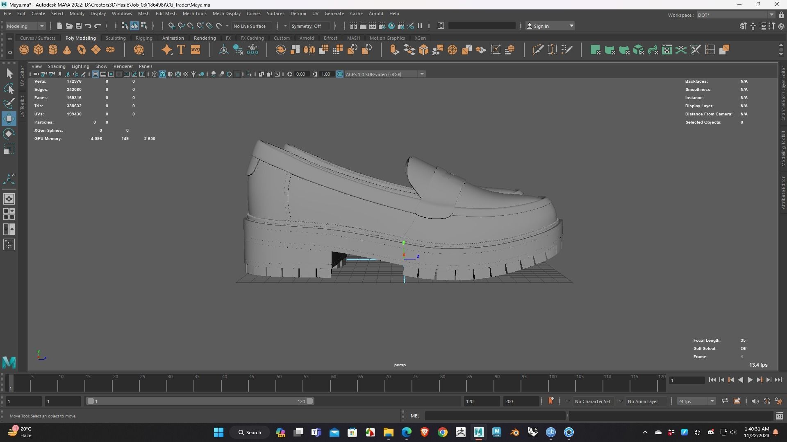This screenshot has width=787, height=442.
Task: Open Blender from the Windows taskbar
Action: [x=515, y=432]
